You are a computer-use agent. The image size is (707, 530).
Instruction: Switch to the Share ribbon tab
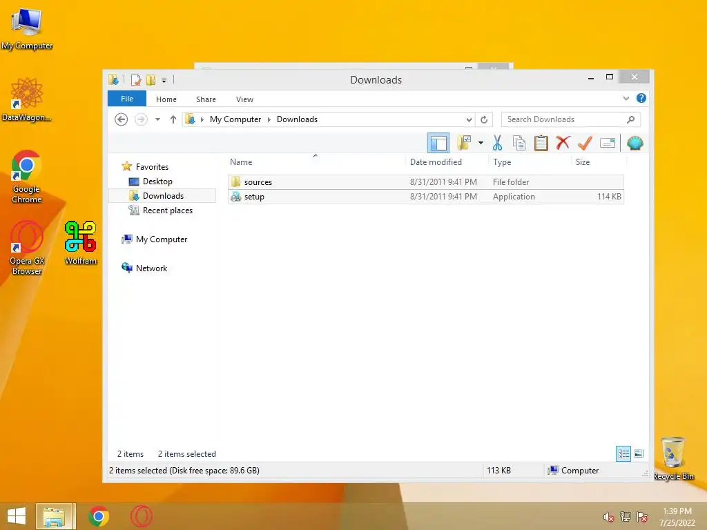click(206, 99)
